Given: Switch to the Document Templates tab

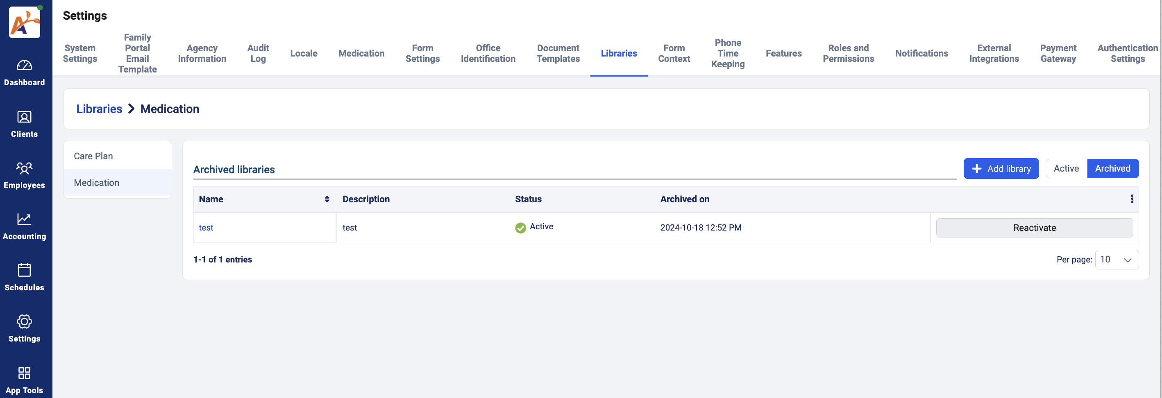Looking at the screenshot, I should (558, 53).
